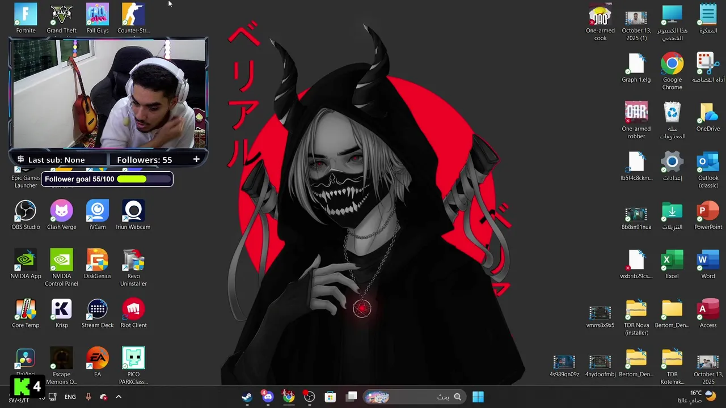The width and height of the screenshot is (726, 408).
Task: Click the microphone tray icon
Action: 88,397
